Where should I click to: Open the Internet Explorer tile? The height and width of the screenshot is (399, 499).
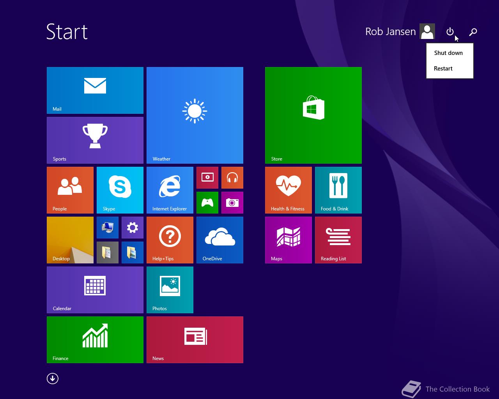[x=170, y=190]
